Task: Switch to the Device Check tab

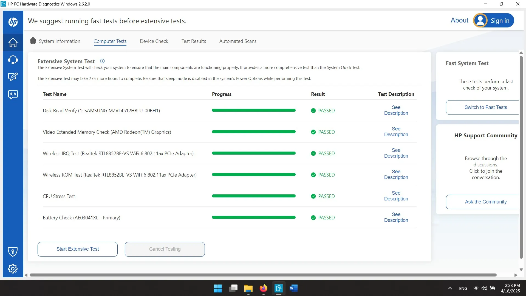Action: pos(154,41)
